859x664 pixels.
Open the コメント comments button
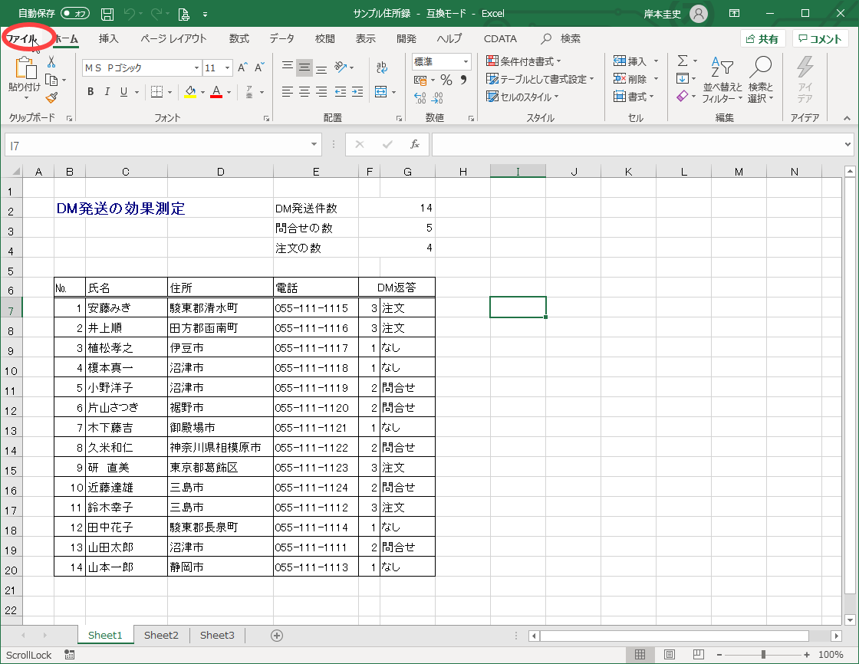click(821, 38)
